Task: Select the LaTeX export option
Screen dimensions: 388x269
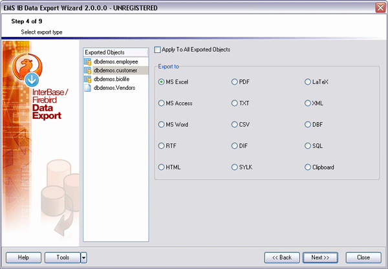Action: 308,82
